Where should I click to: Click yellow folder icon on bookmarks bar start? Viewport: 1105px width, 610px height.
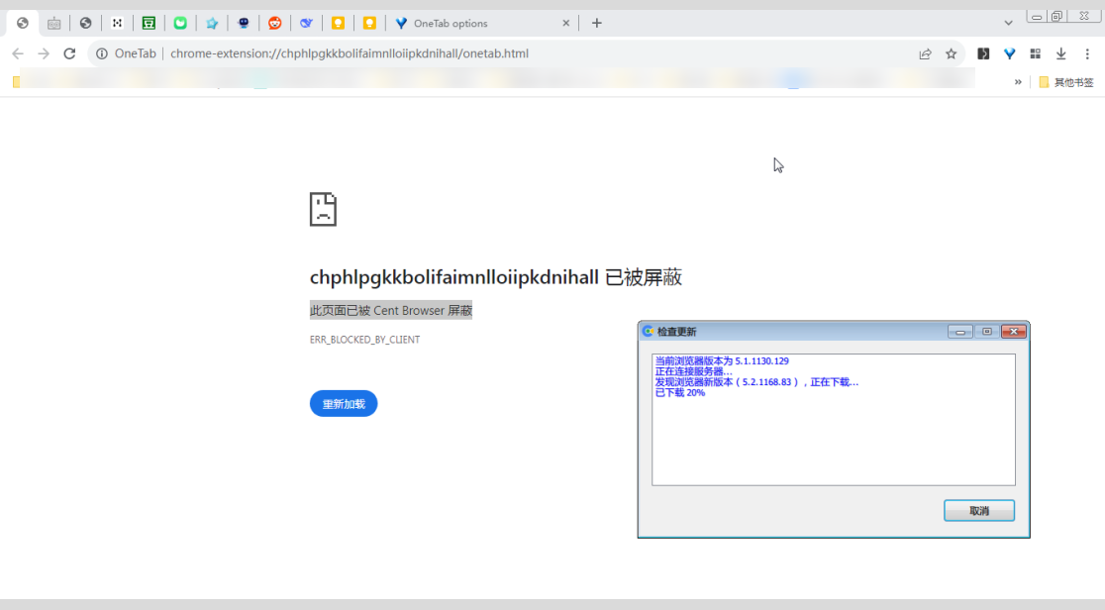[16, 82]
